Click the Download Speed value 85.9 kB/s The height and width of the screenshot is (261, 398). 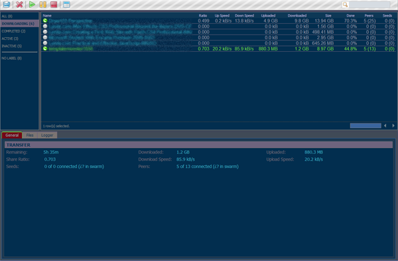(186, 159)
